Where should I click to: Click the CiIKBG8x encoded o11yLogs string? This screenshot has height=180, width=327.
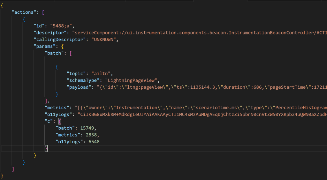[x=202, y=114]
